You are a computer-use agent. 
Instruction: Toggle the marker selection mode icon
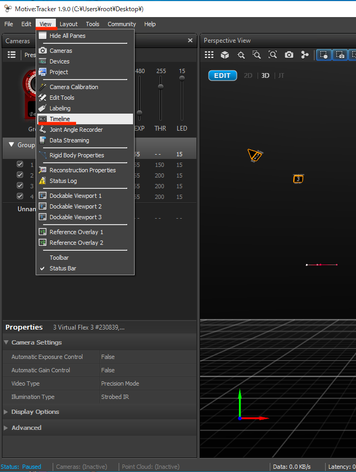point(324,55)
